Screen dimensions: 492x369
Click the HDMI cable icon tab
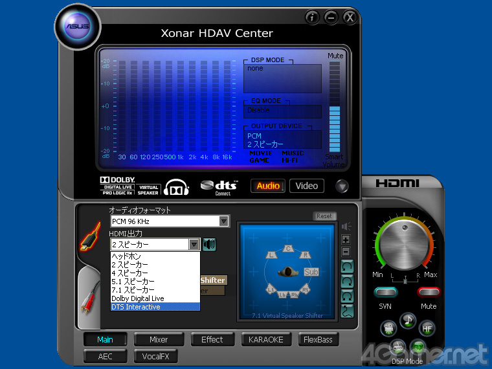pos(91,236)
